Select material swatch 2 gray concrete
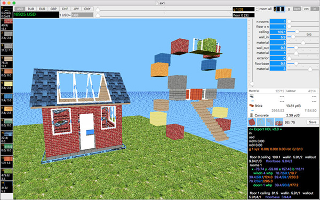The width and height of the screenshot is (320, 200). pyautogui.click(x=7, y=37)
